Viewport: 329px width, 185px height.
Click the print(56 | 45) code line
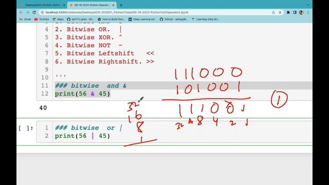coord(82,136)
